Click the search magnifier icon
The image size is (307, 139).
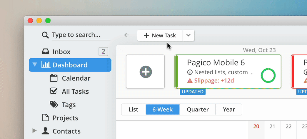(45, 35)
